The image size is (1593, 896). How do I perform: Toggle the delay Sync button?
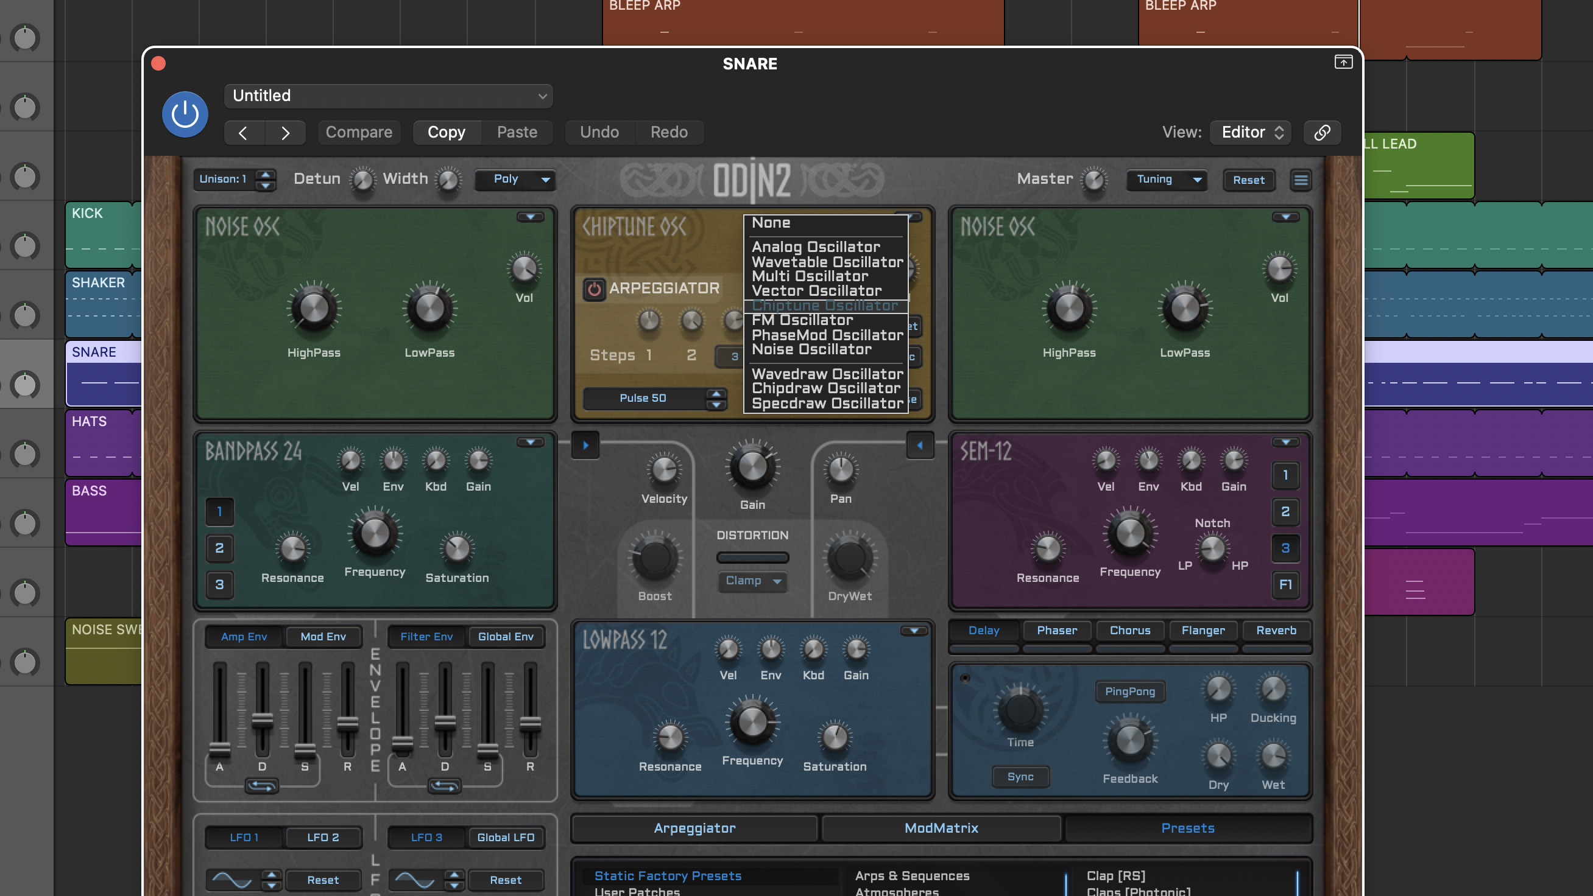point(1020,777)
